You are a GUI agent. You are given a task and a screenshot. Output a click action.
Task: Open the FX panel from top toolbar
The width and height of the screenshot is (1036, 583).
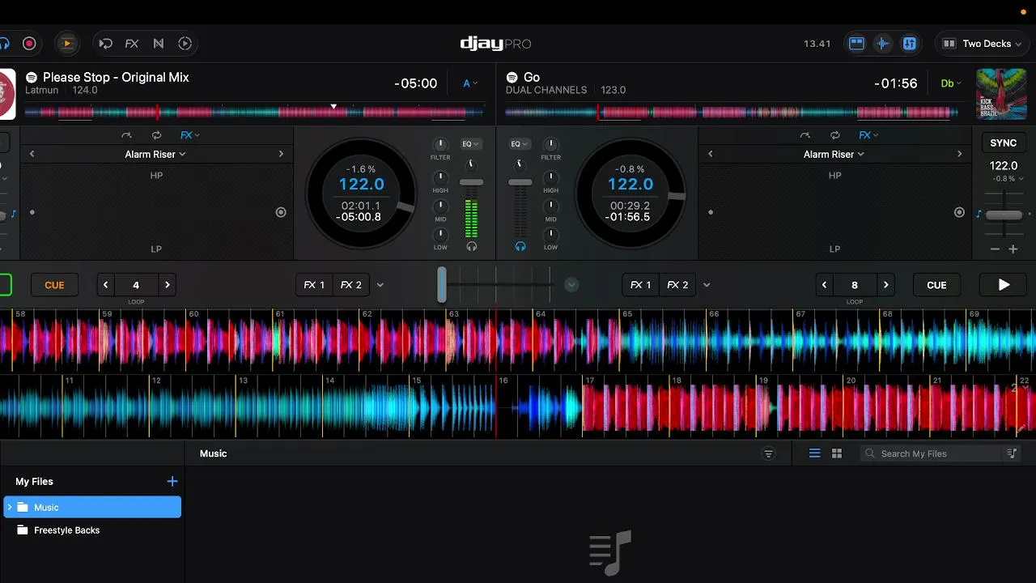(132, 44)
